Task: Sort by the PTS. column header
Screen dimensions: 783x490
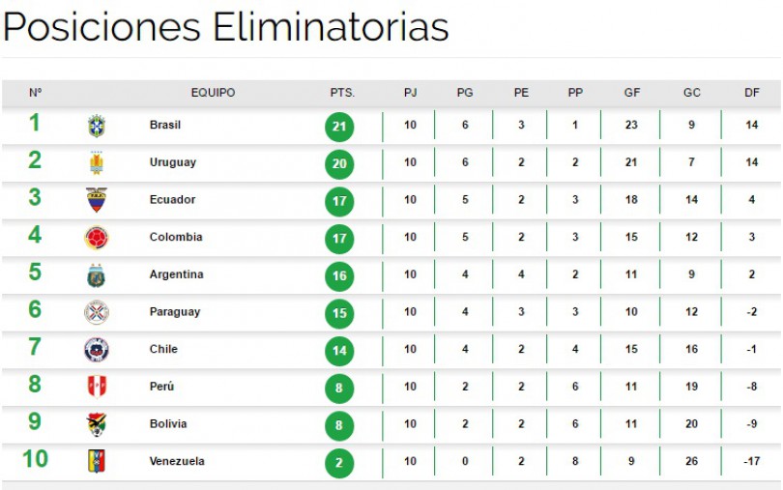Action: pos(342,93)
